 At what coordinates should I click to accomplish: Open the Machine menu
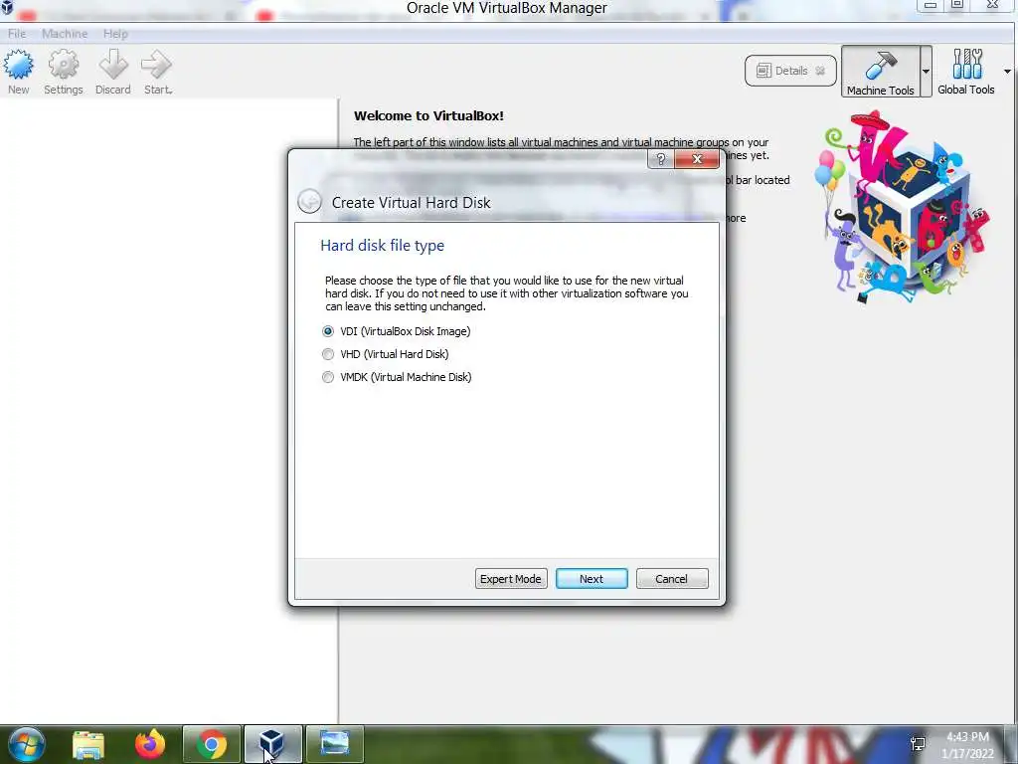(65, 33)
